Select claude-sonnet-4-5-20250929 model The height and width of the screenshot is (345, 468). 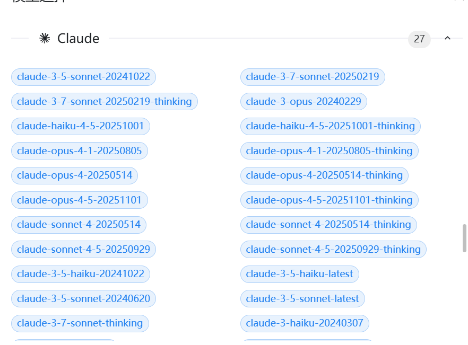[x=83, y=250]
